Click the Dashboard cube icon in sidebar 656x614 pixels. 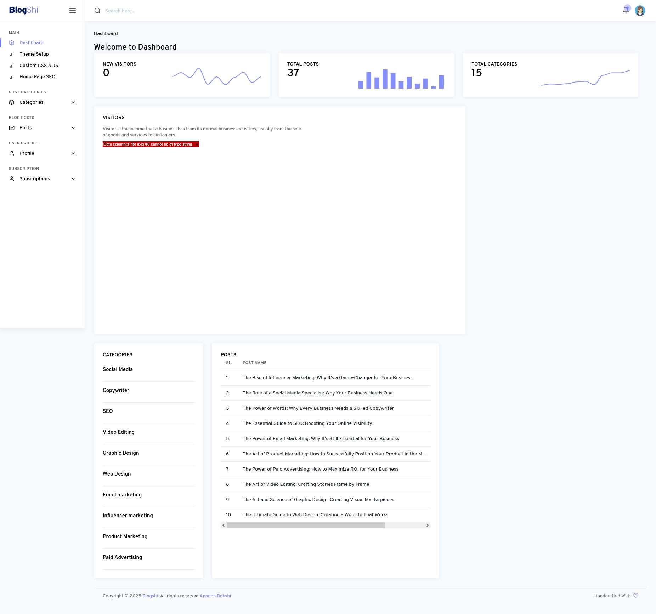click(x=12, y=43)
